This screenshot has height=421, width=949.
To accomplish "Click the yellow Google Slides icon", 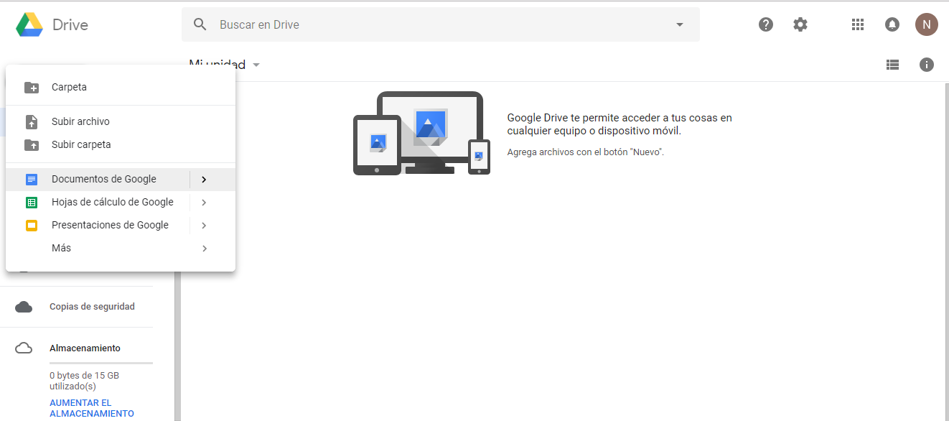I will point(32,225).
